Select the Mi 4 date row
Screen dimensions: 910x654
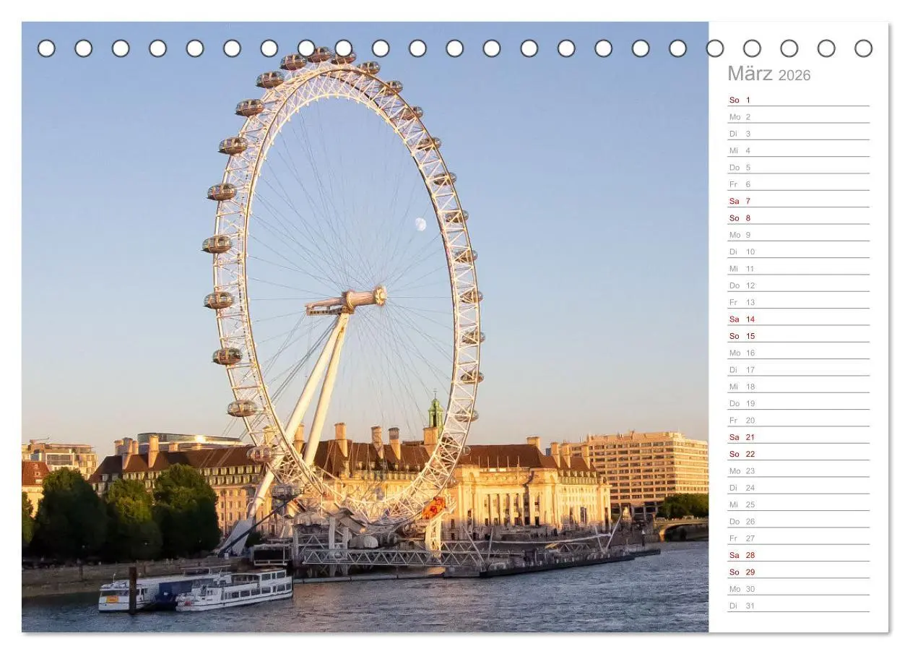pyautogui.click(x=798, y=150)
